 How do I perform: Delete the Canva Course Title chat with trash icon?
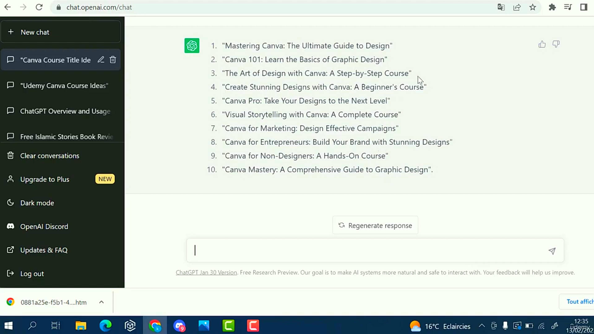pyautogui.click(x=113, y=60)
